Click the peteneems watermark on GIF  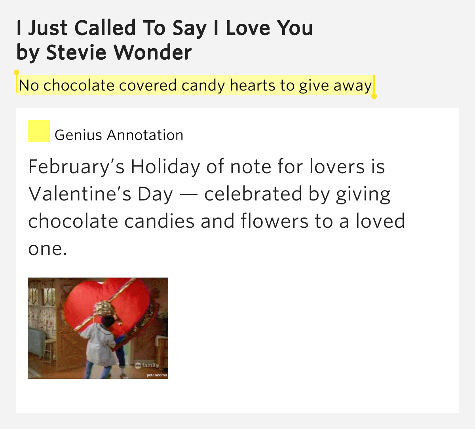[x=157, y=375]
